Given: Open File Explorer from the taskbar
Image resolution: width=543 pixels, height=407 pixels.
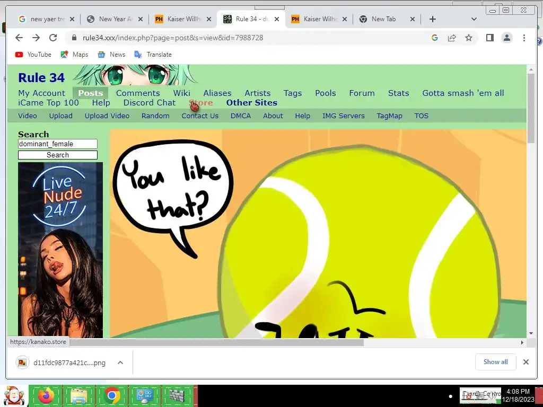Looking at the screenshot, I should click(79, 395).
